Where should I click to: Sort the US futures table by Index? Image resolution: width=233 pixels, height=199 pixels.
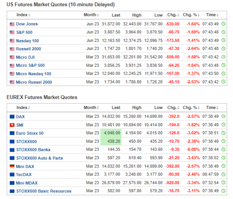click(23, 15)
